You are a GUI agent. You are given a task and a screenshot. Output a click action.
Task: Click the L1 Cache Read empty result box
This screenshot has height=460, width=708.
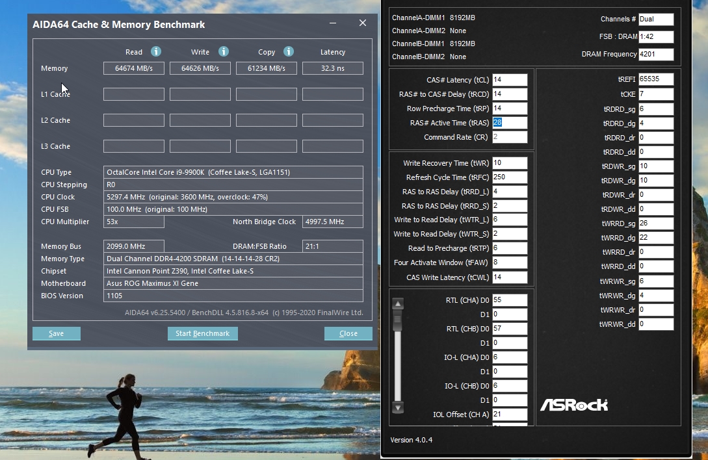click(x=134, y=94)
